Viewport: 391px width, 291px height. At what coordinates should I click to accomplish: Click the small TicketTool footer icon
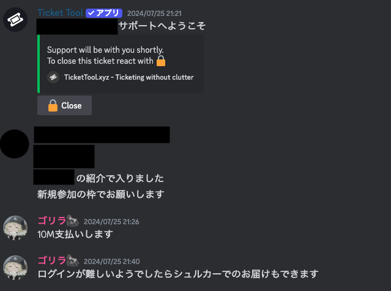coord(53,77)
